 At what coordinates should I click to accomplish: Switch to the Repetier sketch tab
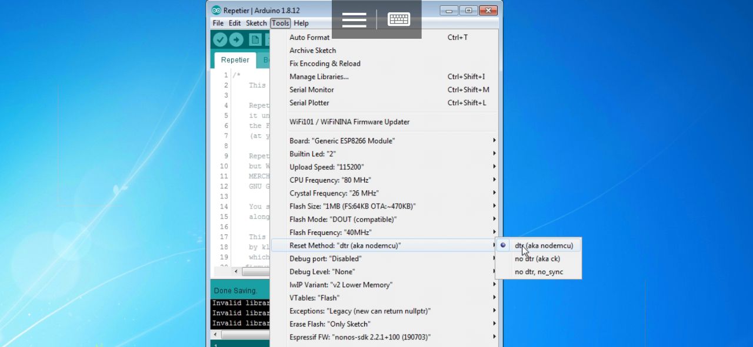tap(235, 60)
